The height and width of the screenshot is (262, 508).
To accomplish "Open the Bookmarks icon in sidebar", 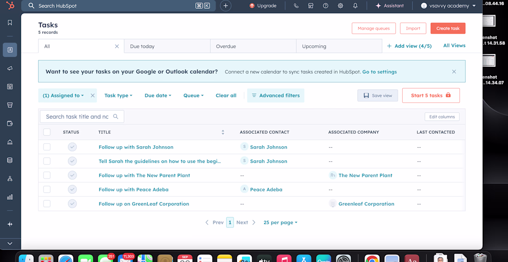I will click(10, 23).
